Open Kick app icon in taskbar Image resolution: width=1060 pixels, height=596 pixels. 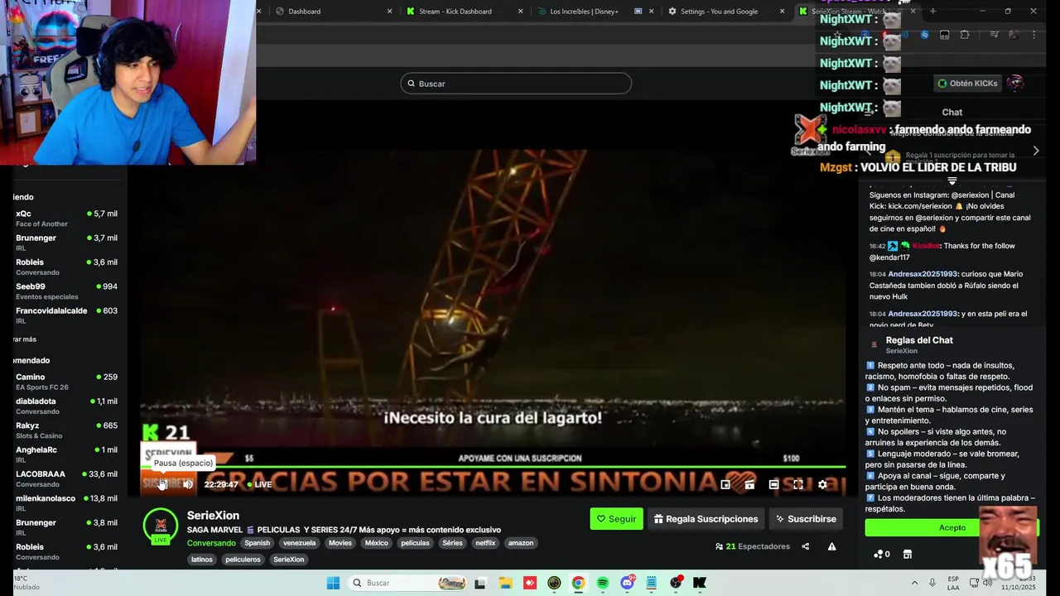700,583
